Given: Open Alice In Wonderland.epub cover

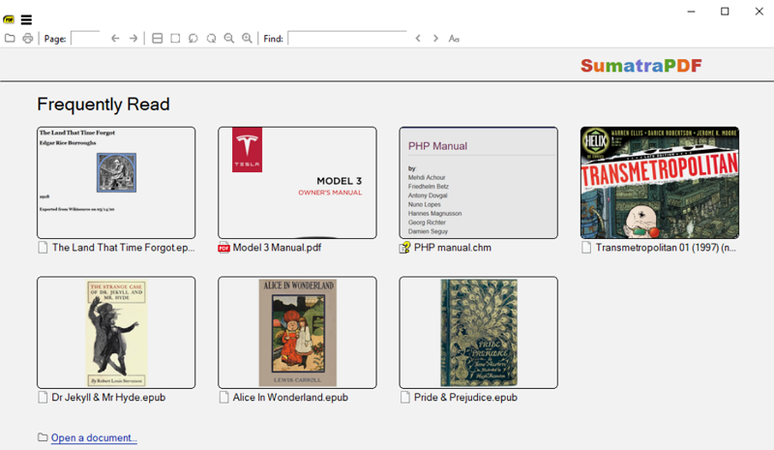Looking at the screenshot, I should [297, 332].
